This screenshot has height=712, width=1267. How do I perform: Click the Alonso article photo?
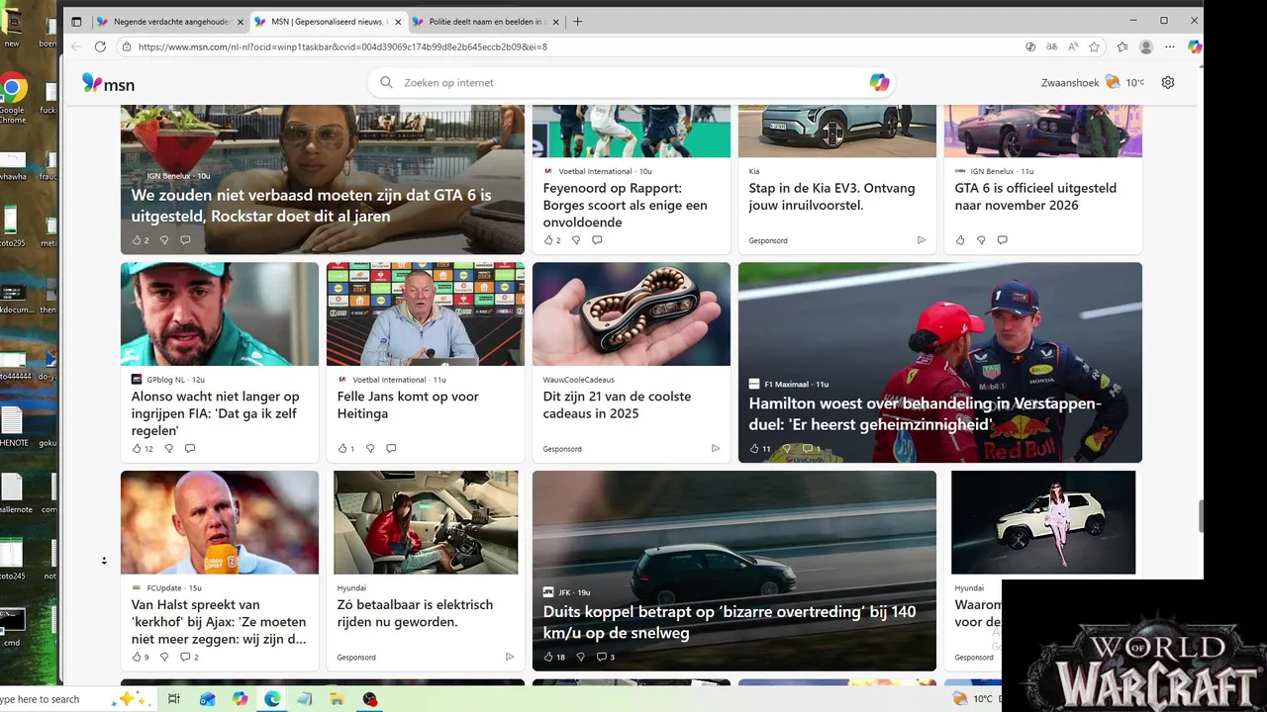coord(220,314)
